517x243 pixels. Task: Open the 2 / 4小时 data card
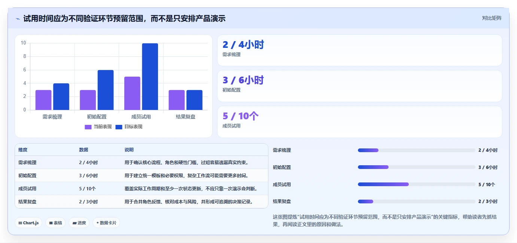(x=359, y=50)
